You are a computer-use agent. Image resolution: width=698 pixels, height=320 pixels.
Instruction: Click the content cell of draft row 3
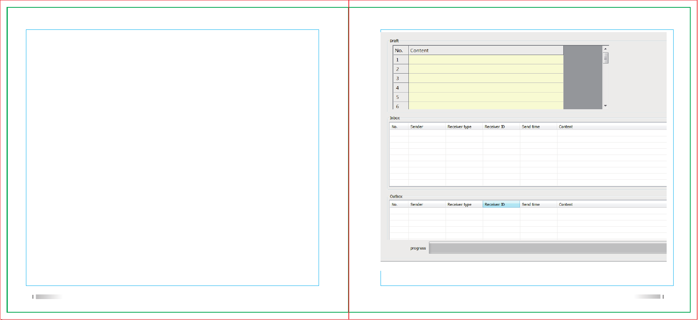[x=486, y=78]
